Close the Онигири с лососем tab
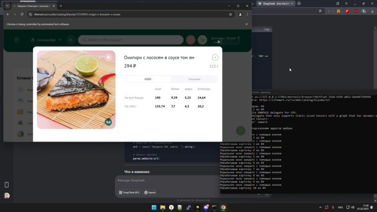The height and width of the screenshot is (212, 377). pos(54,6)
